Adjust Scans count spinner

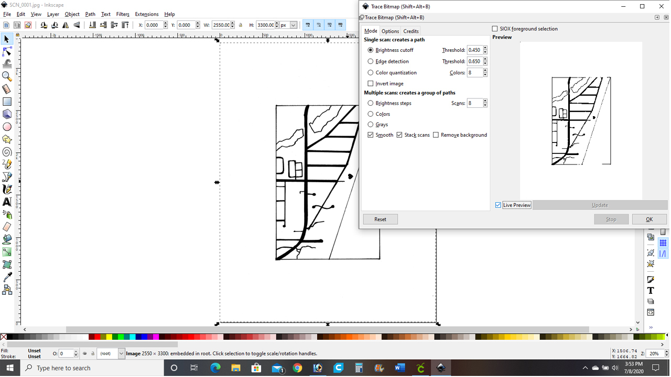coord(485,103)
